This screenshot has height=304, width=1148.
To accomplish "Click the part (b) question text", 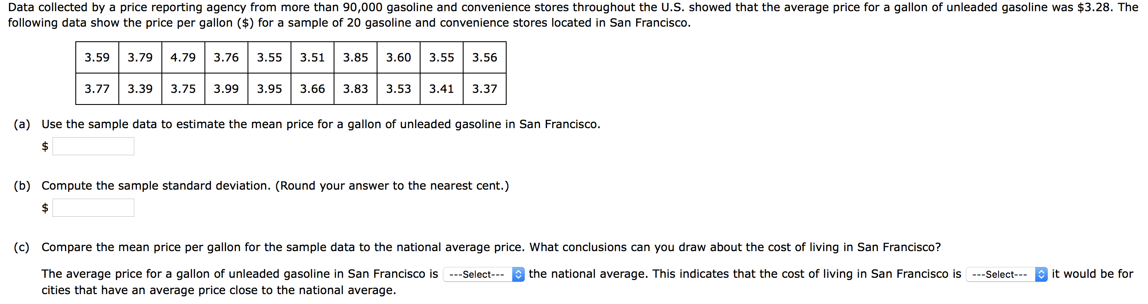I will pos(267,186).
